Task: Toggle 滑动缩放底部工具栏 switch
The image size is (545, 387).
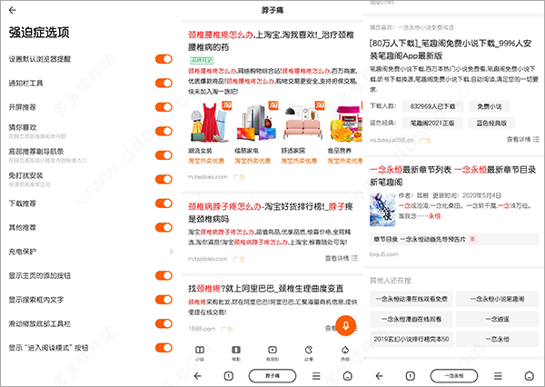Action: (x=163, y=323)
